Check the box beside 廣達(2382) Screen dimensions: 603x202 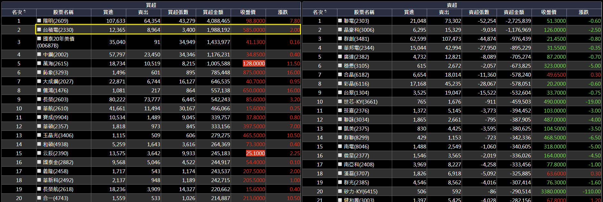340,56
